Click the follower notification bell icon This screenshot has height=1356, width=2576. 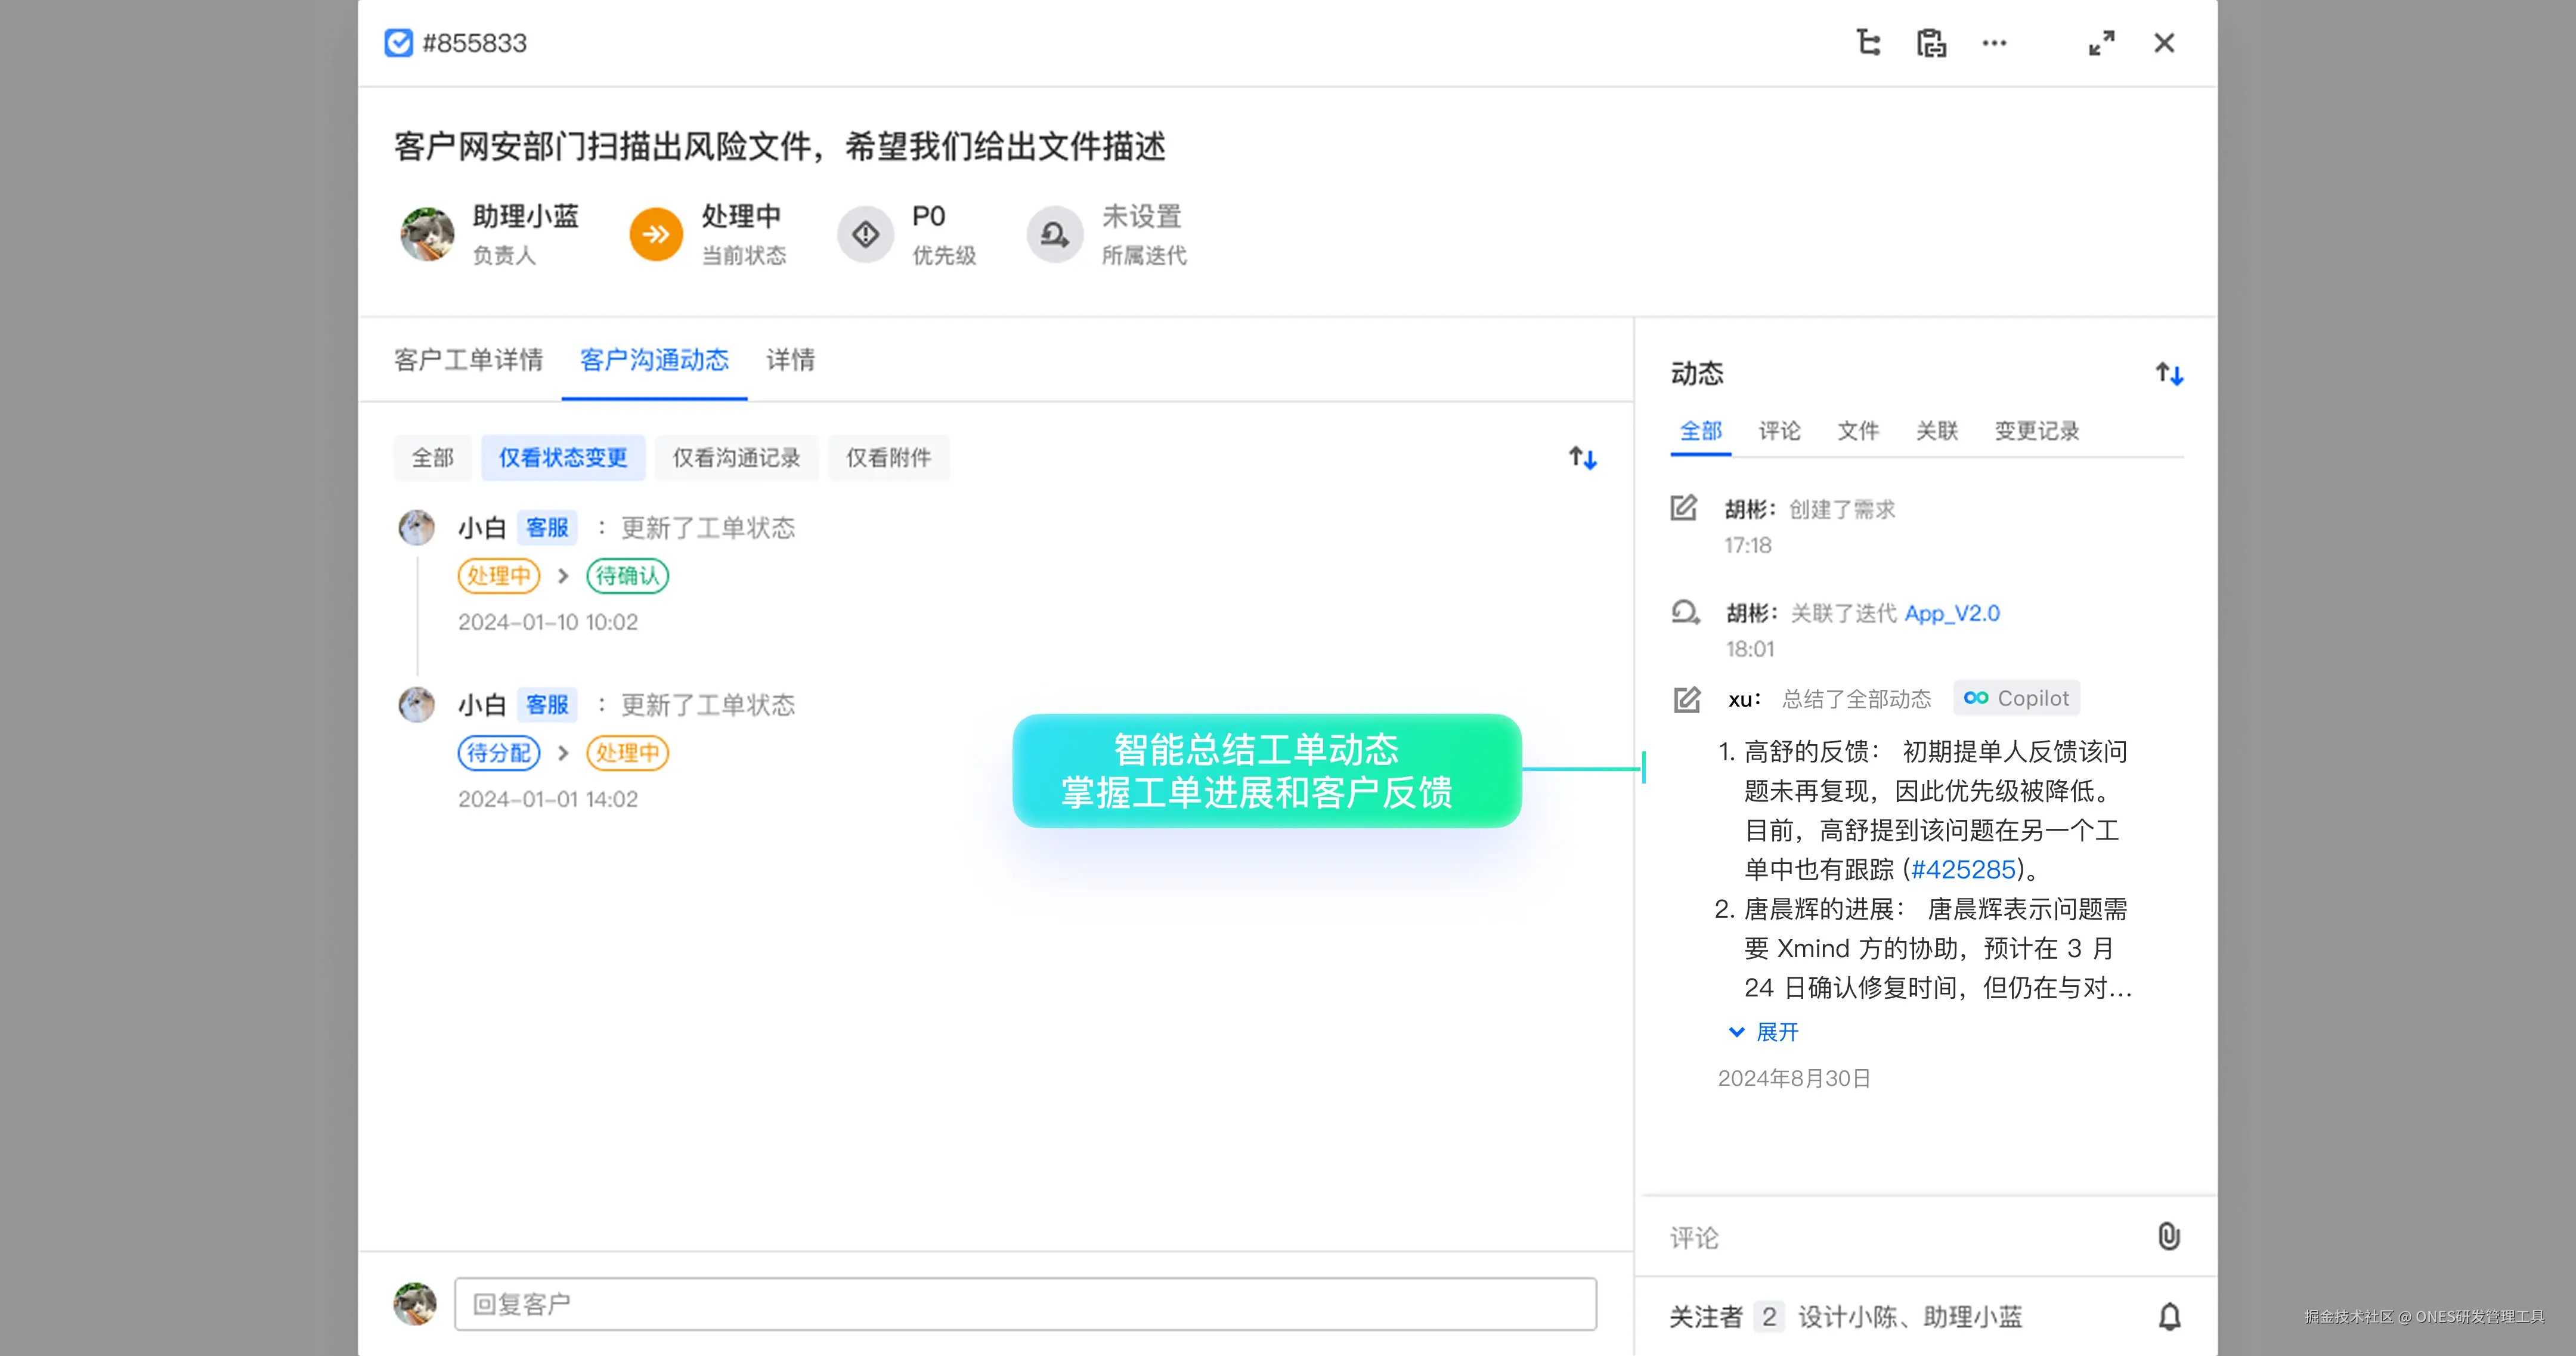2169,1316
